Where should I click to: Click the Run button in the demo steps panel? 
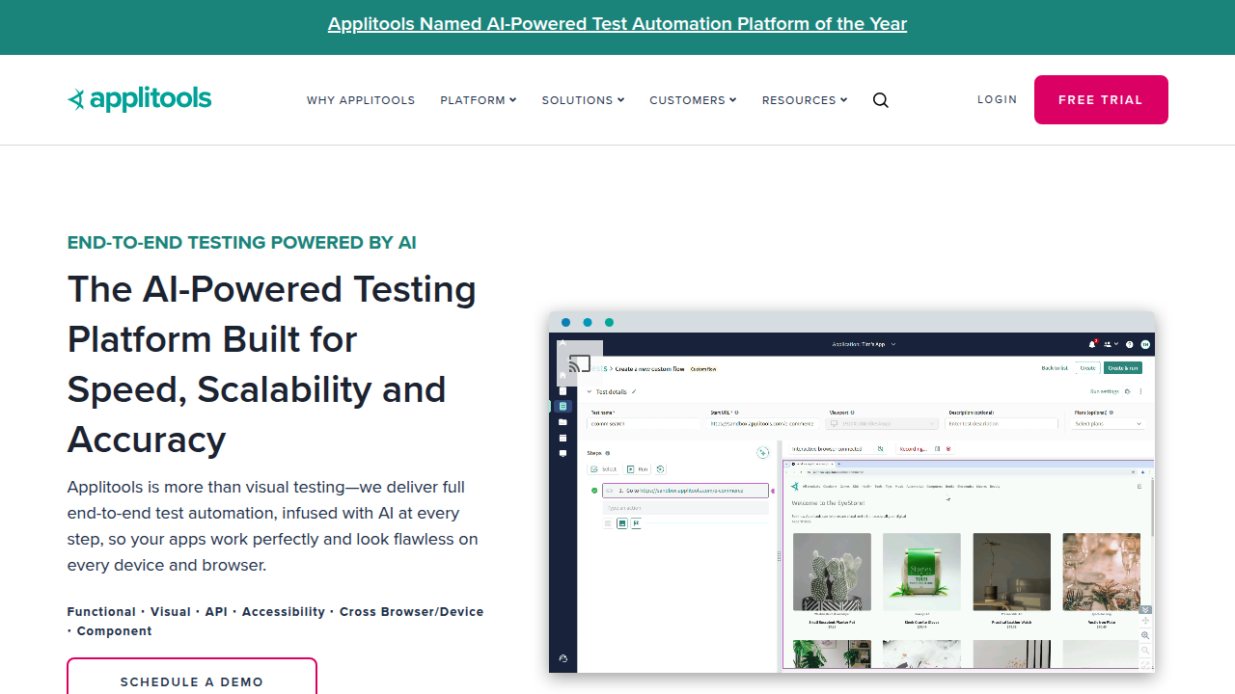coord(638,469)
